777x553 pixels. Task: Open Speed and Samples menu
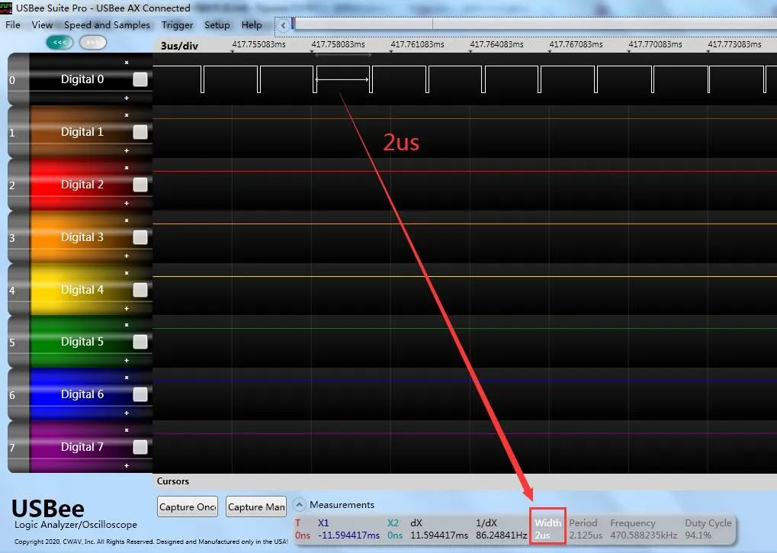(x=107, y=24)
